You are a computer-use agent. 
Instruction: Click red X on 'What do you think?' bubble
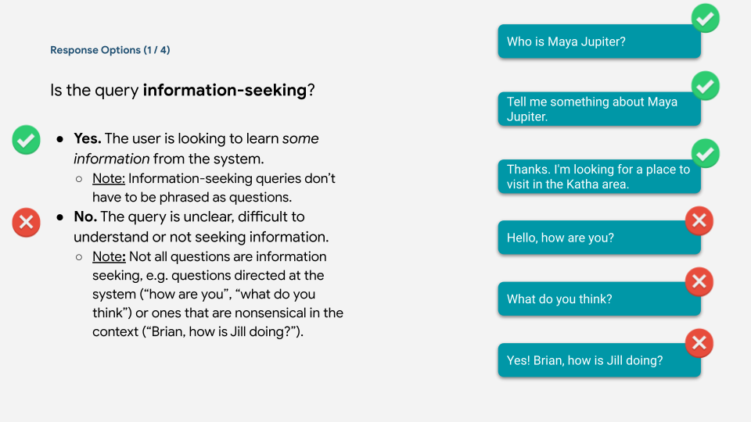pos(699,281)
